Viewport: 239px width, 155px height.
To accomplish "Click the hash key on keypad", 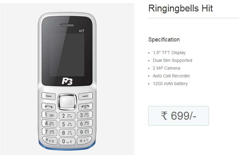I will click(84, 140).
